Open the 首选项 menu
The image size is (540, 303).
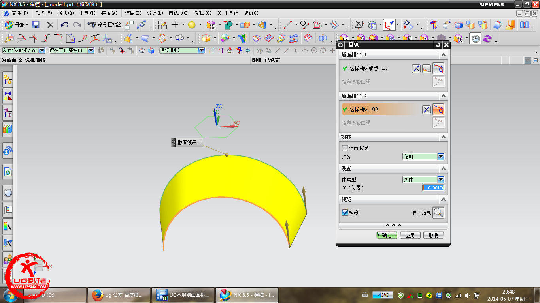click(x=179, y=13)
